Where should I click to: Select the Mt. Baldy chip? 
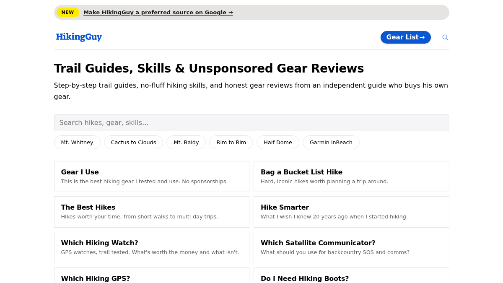coord(186,142)
